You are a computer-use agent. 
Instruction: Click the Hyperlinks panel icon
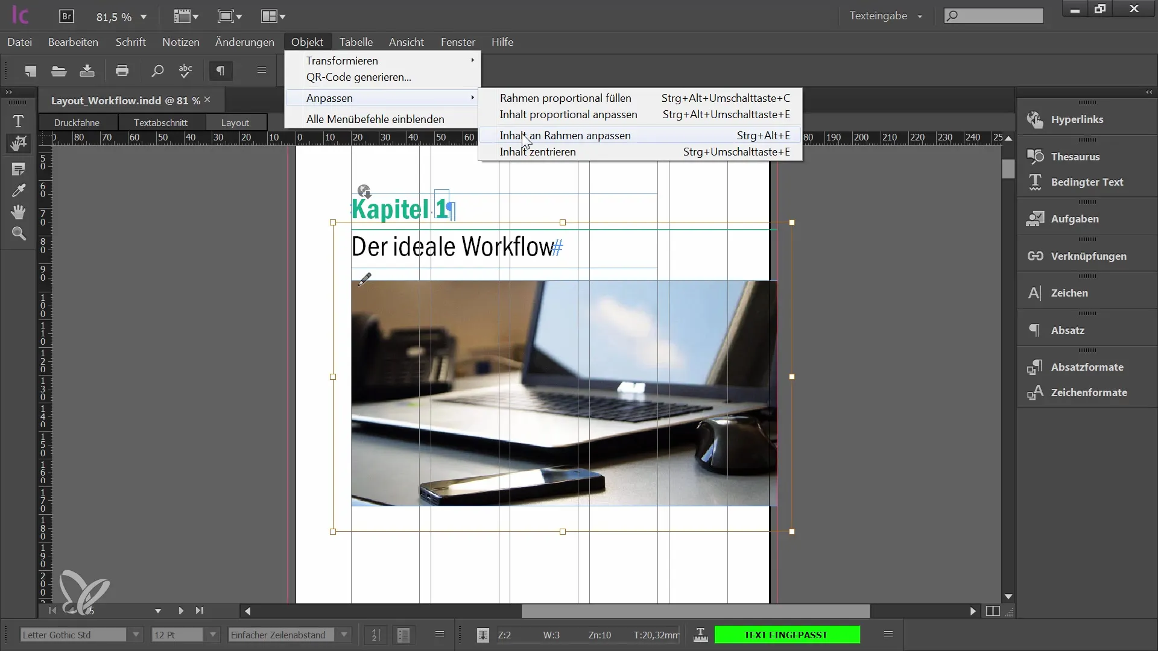click(x=1037, y=119)
